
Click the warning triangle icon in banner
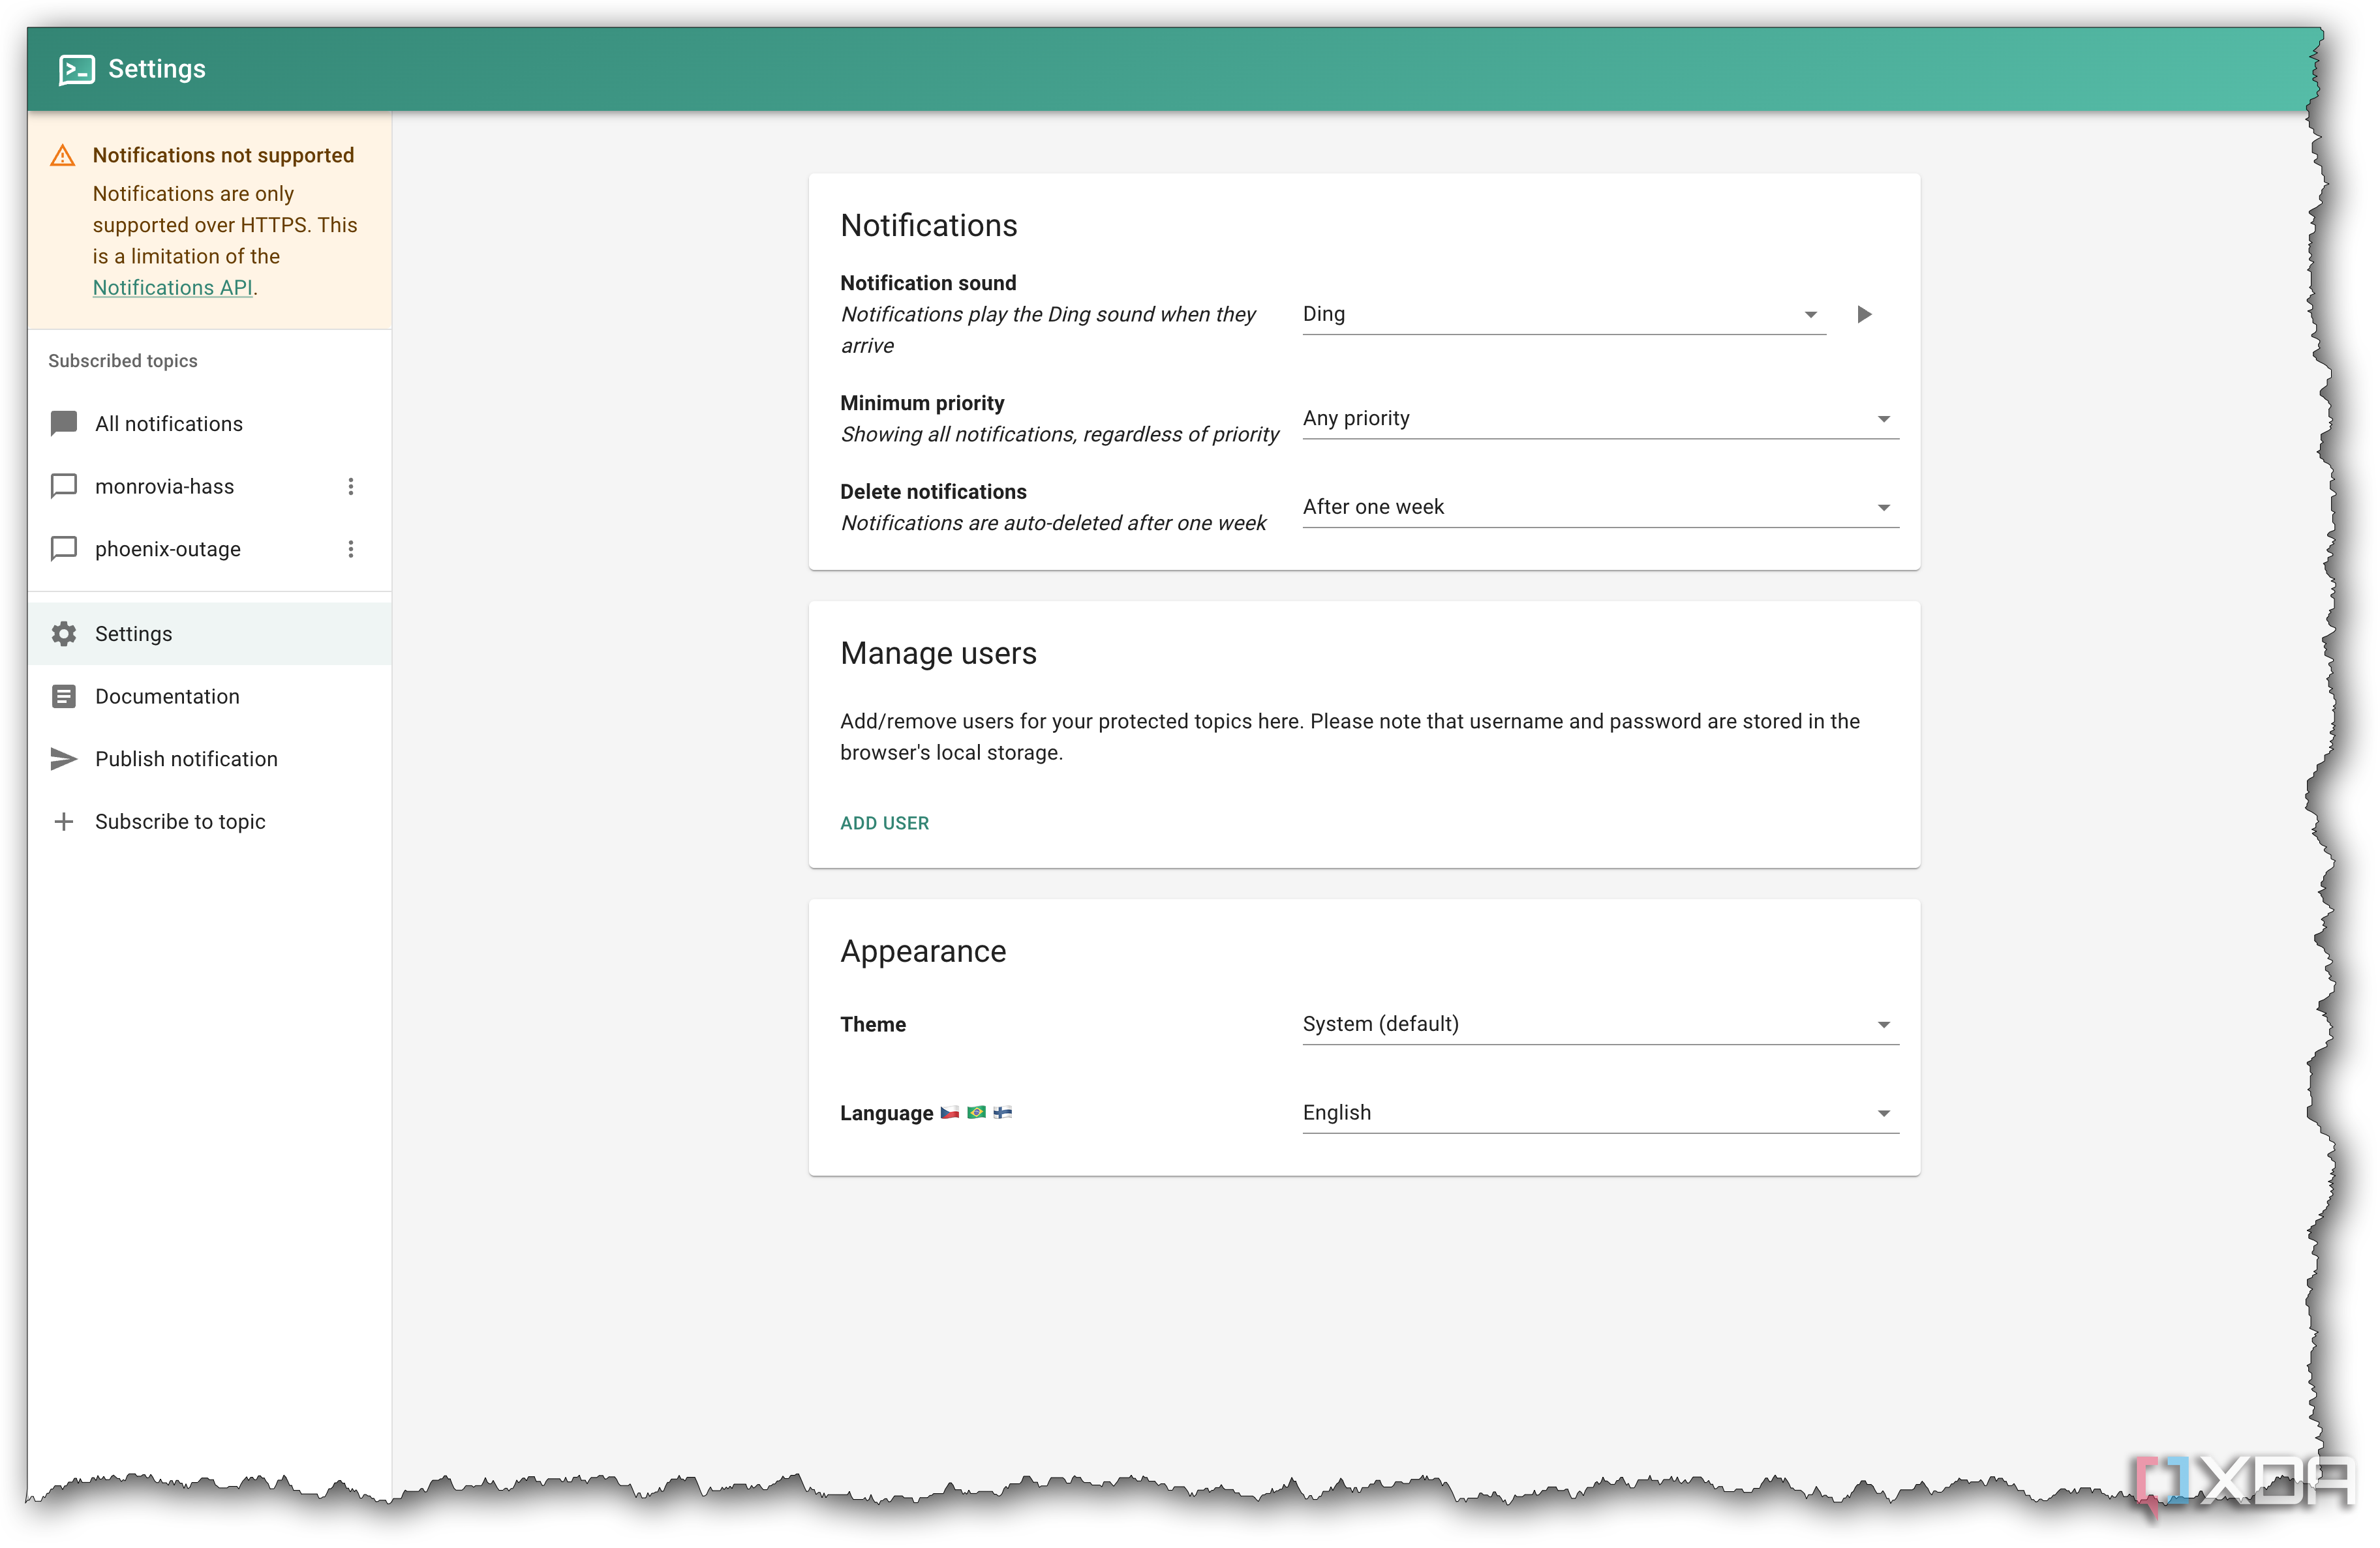pos(63,156)
